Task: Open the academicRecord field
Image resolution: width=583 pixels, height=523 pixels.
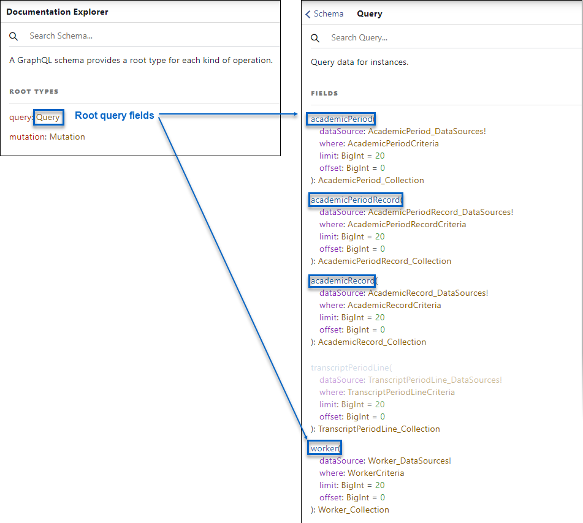Action: click(343, 281)
